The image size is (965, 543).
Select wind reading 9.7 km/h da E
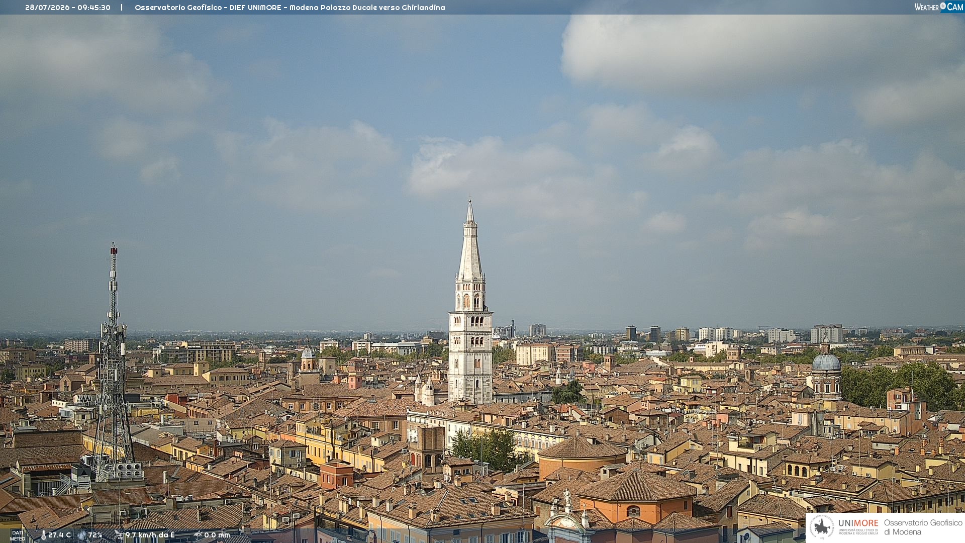point(150,535)
